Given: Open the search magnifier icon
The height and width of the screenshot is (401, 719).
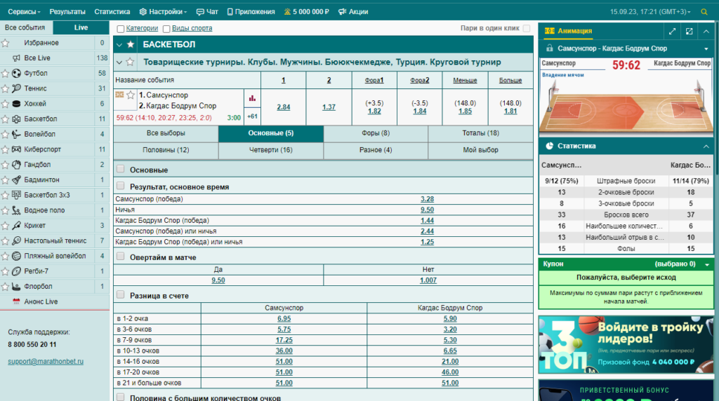Looking at the screenshot, I should [x=704, y=12].
